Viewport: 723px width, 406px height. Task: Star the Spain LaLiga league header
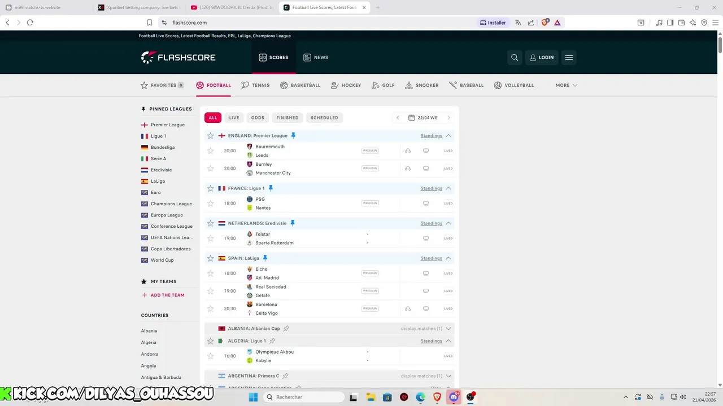tap(211, 258)
